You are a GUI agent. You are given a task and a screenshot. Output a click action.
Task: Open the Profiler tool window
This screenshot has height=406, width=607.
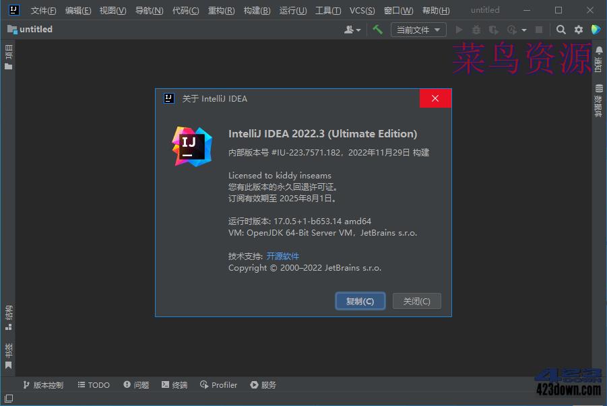point(218,384)
